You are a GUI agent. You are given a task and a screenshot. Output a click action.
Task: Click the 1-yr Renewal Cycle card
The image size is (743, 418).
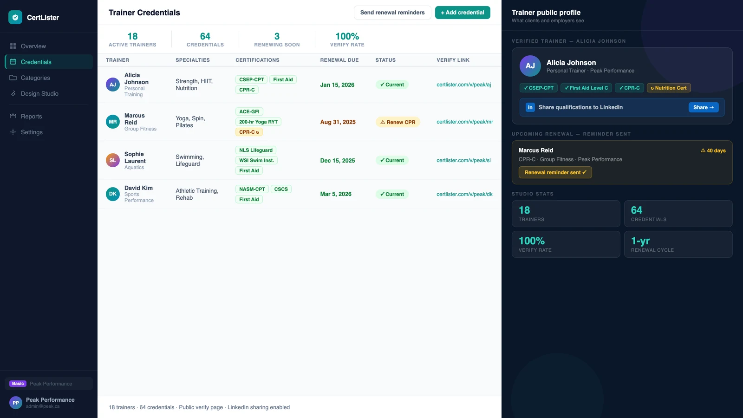(x=678, y=244)
